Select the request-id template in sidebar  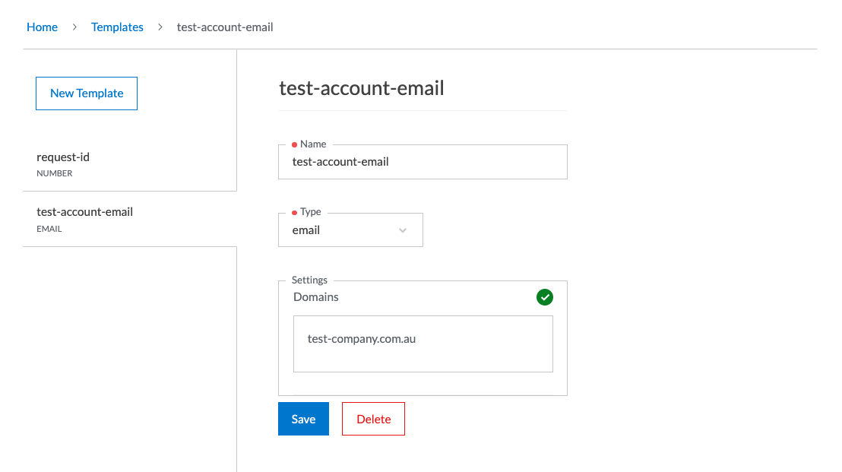point(130,163)
